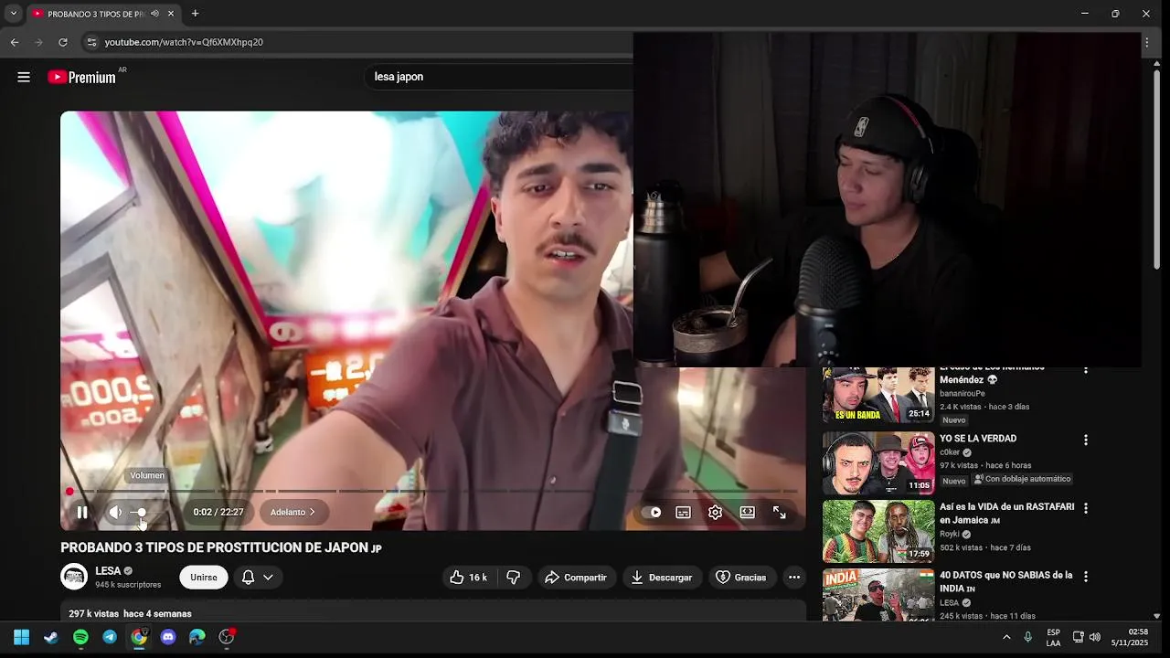This screenshot has width=1170, height=658.
Task: Enter fullscreen mode for video
Action: 779,513
